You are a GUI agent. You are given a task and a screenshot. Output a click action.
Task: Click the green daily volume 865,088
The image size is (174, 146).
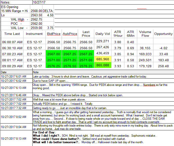point(103,65)
